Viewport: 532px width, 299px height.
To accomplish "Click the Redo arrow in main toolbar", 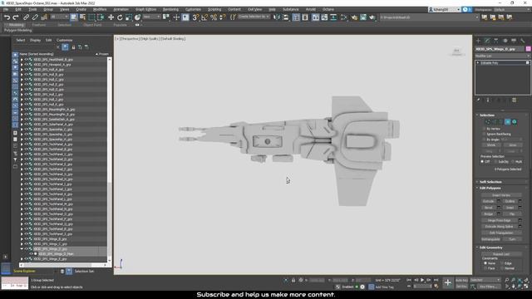I will [x=15, y=17].
